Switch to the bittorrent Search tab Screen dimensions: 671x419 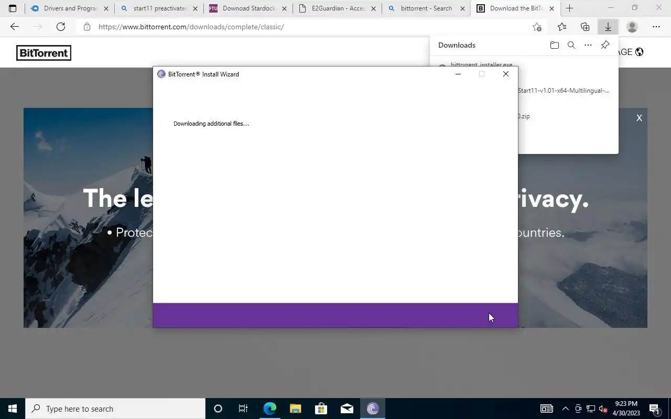(x=426, y=8)
